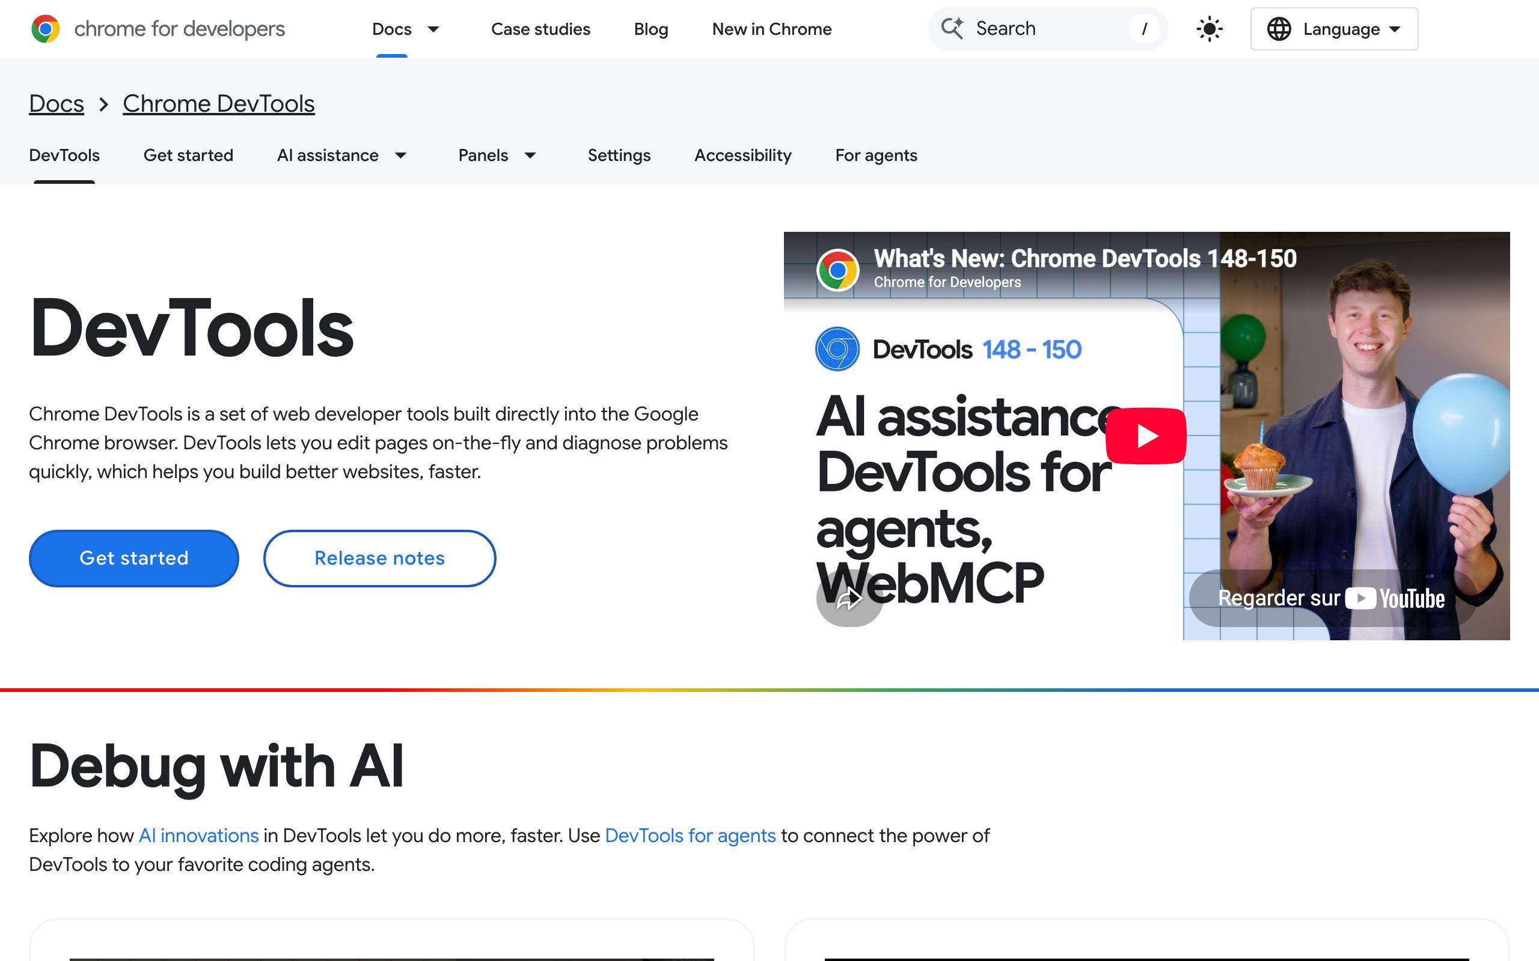The image size is (1539, 961).
Task: Click the globe icon in Language button
Action: click(1279, 29)
